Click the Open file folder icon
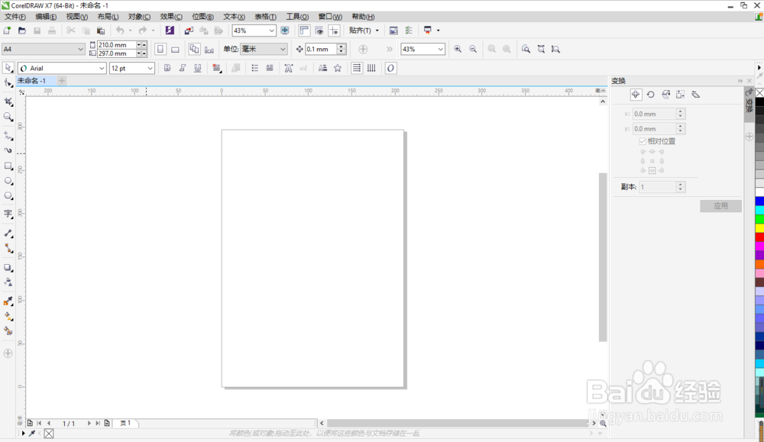 coord(22,31)
